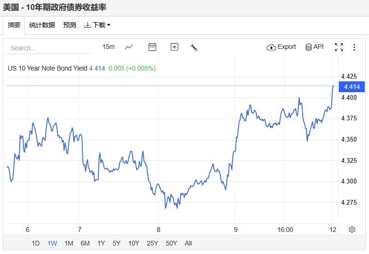The image size is (369, 254).
Task: Open the calendar date range picker
Action: pos(152,47)
